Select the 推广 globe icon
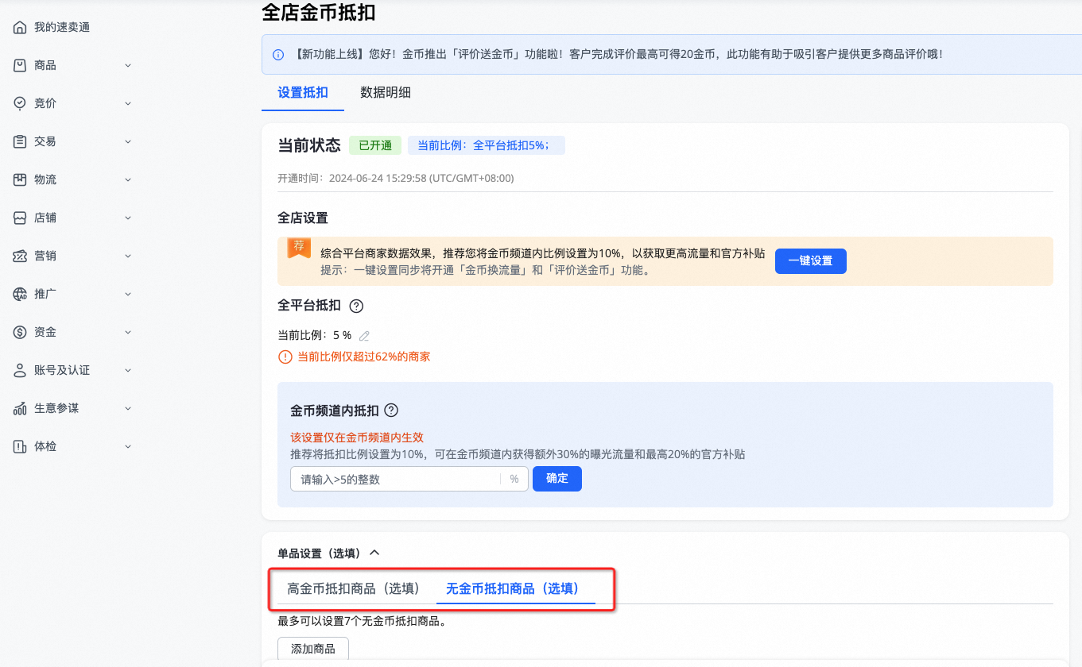 pyautogui.click(x=19, y=294)
